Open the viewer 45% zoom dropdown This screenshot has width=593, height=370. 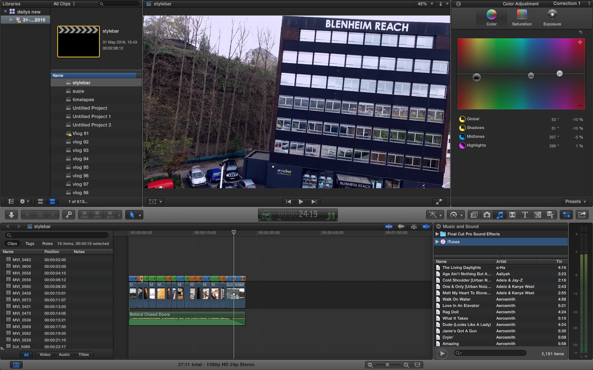(x=425, y=4)
